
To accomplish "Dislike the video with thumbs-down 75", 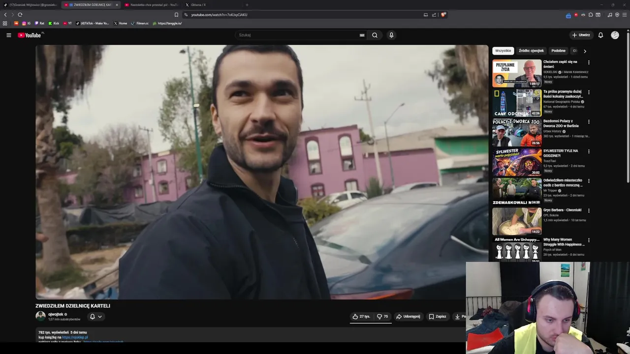I will (382, 317).
